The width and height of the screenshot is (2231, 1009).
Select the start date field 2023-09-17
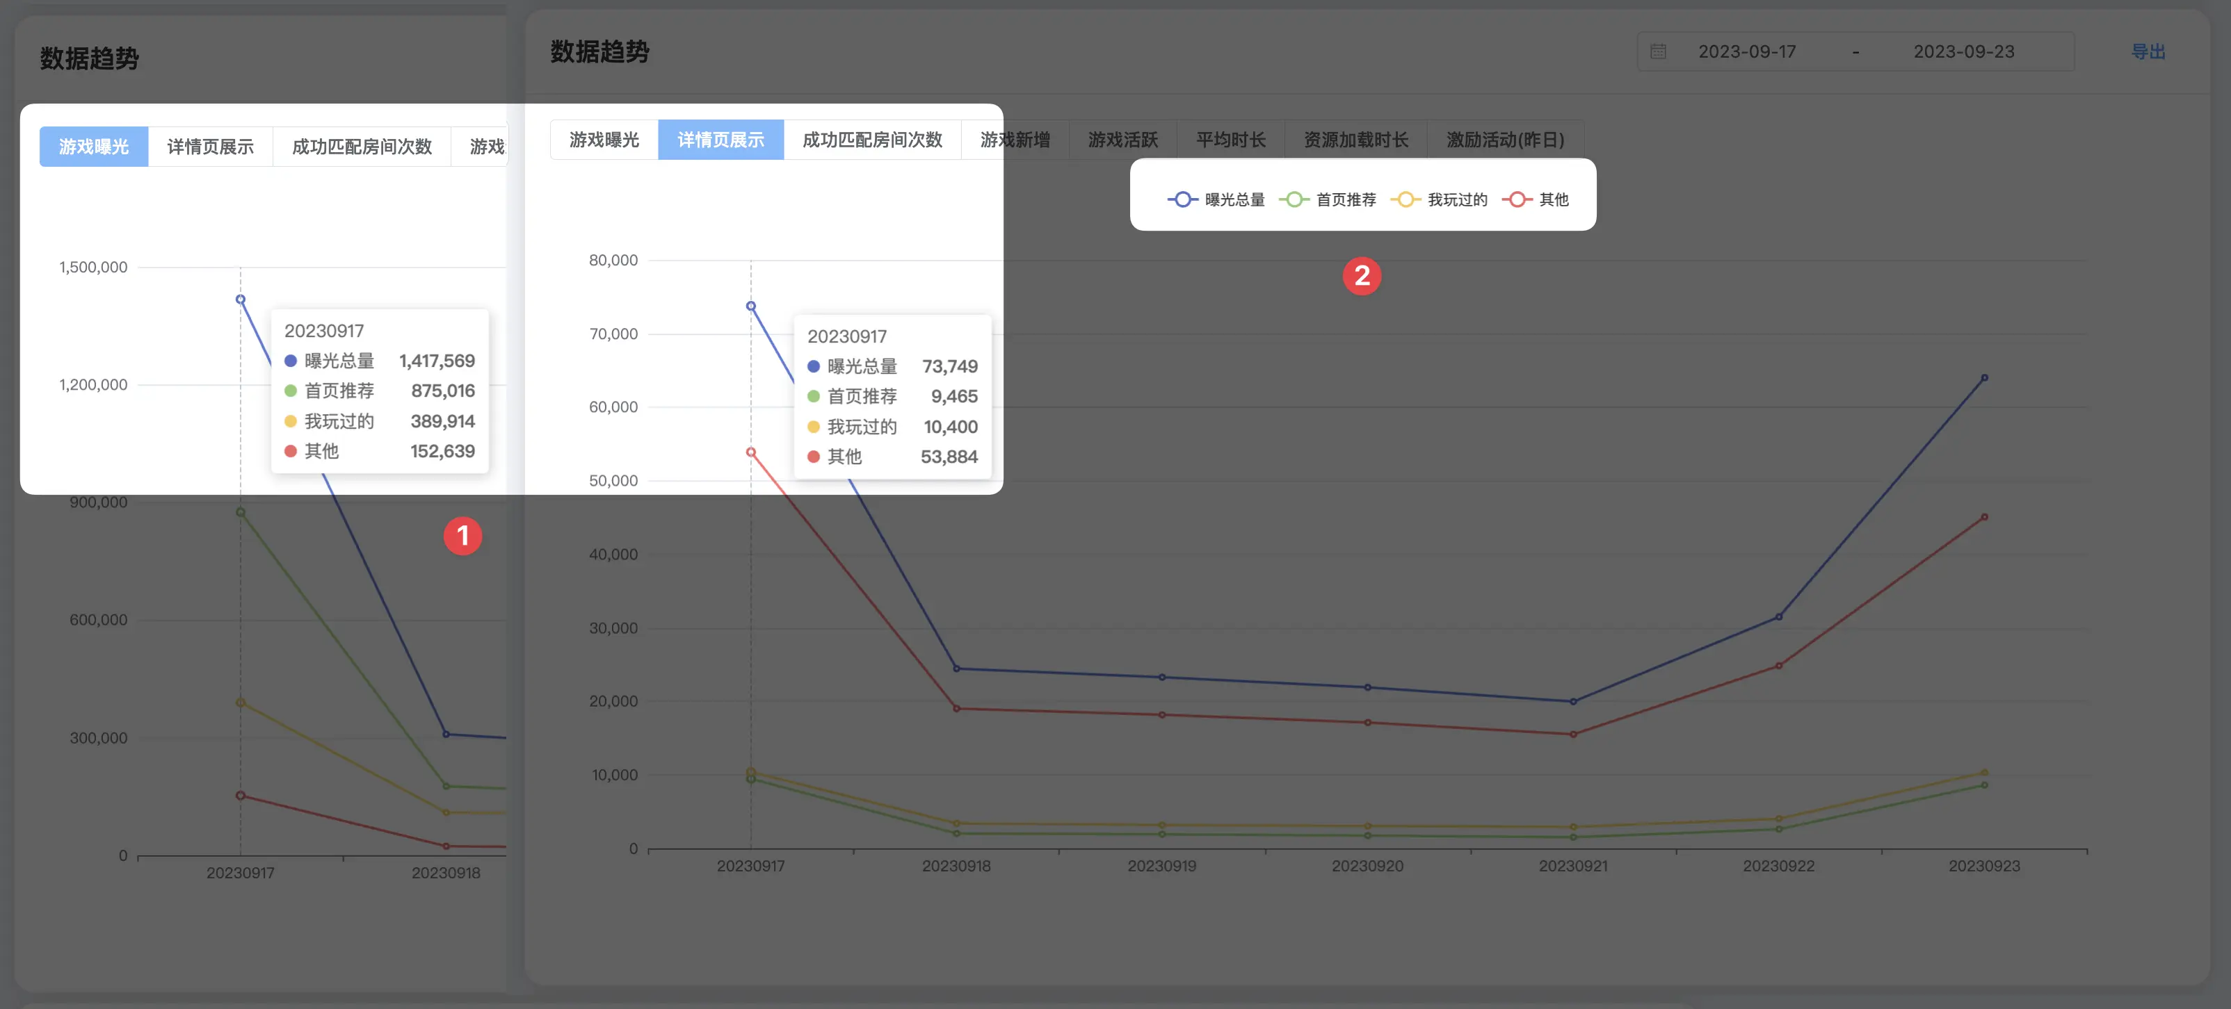pyautogui.click(x=1747, y=52)
